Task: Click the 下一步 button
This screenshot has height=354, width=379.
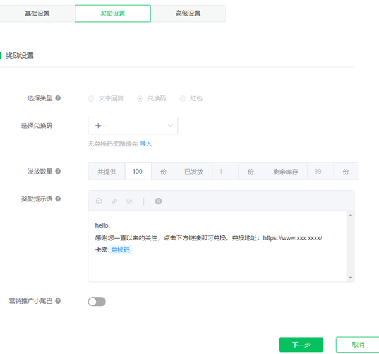Action: pos(301,345)
